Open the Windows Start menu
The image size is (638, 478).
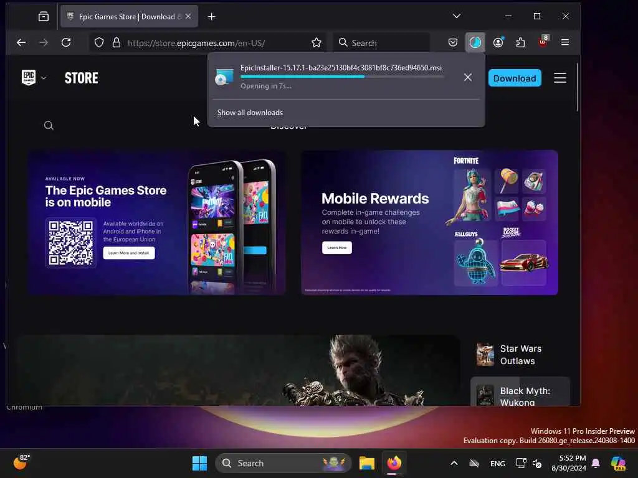coord(199,463)
